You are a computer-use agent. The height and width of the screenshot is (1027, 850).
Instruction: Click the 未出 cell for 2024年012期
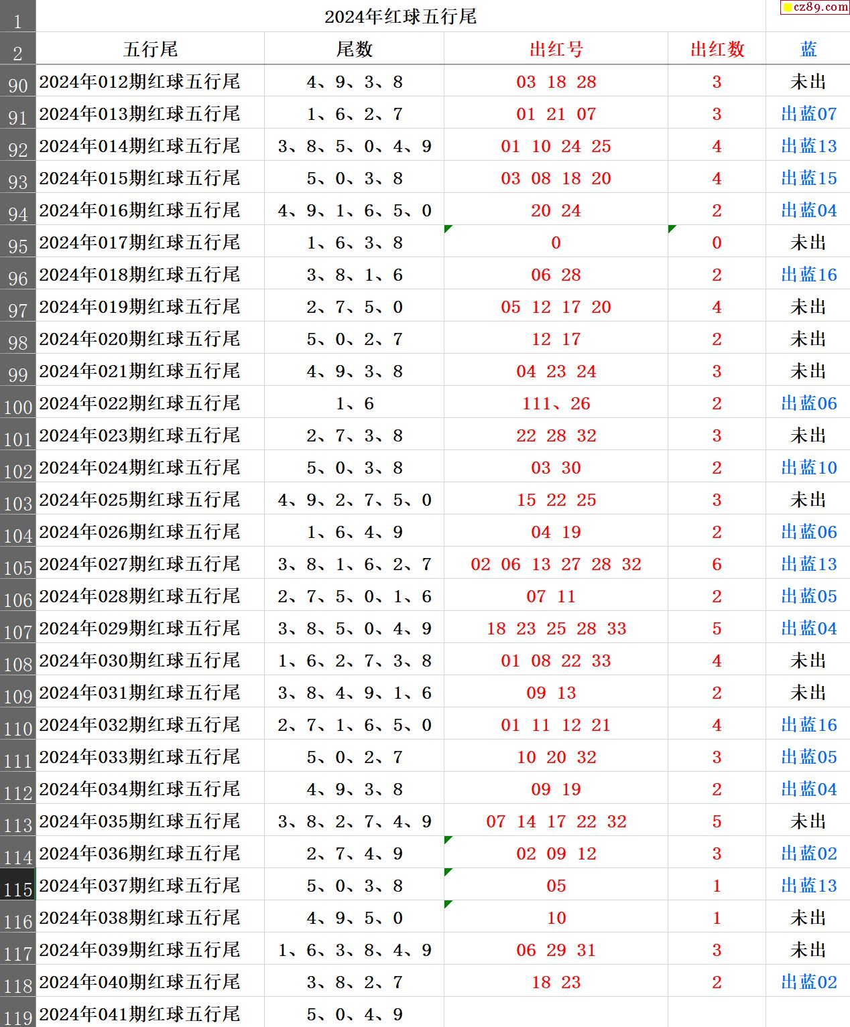(808, 82)
